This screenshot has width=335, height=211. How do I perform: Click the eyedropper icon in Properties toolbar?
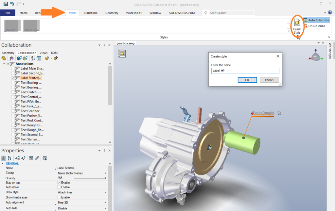[37, 158]
